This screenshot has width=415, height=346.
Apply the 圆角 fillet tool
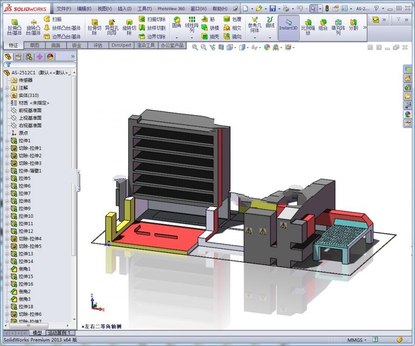[x=177, y=22]
